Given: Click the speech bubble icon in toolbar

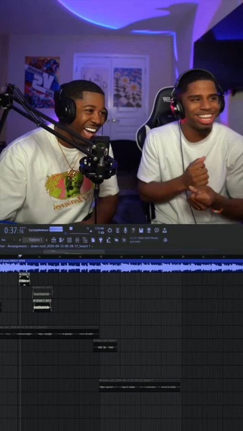Looking at the screenshot, I should 157,230.
